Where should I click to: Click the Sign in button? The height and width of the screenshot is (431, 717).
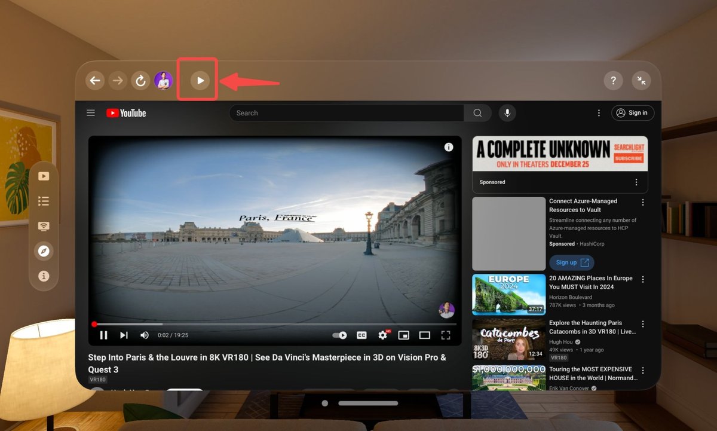[633, 113]
